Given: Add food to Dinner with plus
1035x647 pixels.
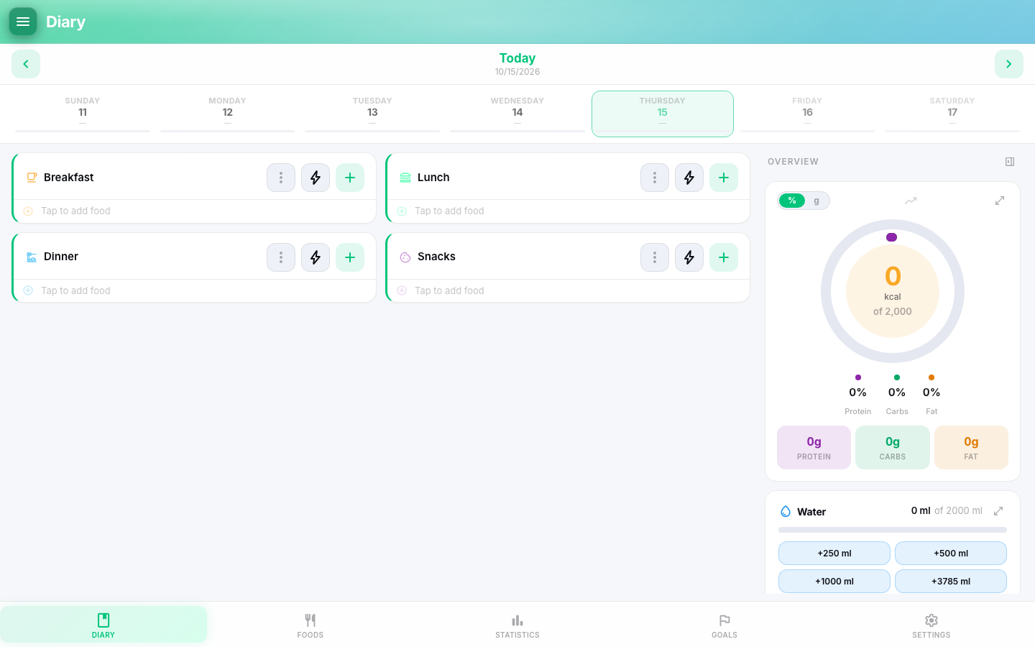Looking at the screenshot, I should pyautogui.click(x=350, y=257).
